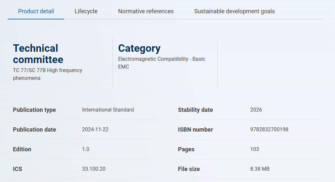Click the File size label
Viewport: 335px width, 182px height.
pos(189,169)
